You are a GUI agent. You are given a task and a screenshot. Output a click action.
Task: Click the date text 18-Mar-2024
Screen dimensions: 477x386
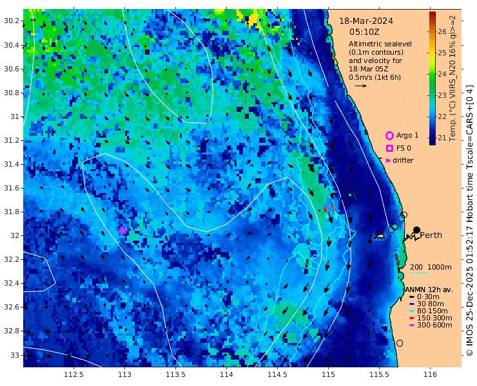(x=366, y=21)
